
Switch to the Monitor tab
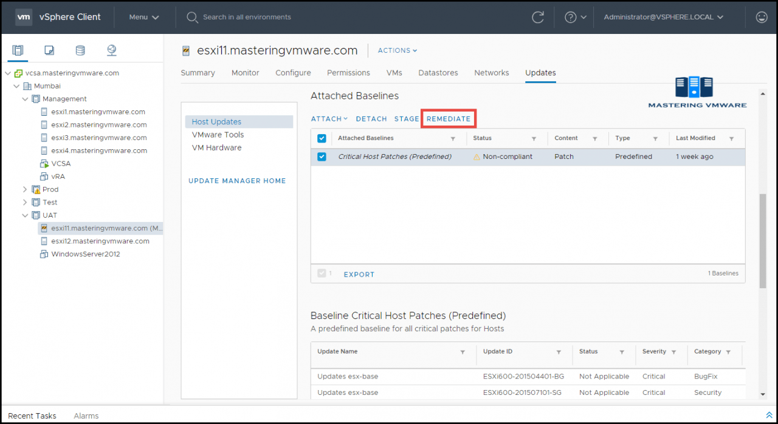pyautogui.click(x=245, y=72)
